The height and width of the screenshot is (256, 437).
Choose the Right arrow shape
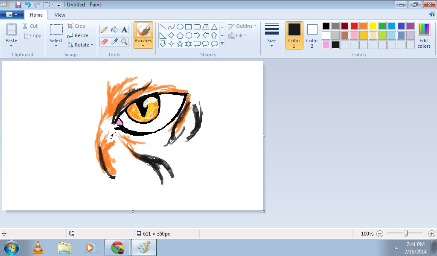(197, 35)
